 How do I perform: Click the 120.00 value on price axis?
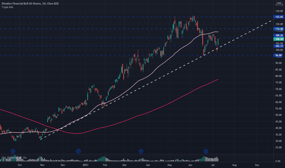point(279,24)
